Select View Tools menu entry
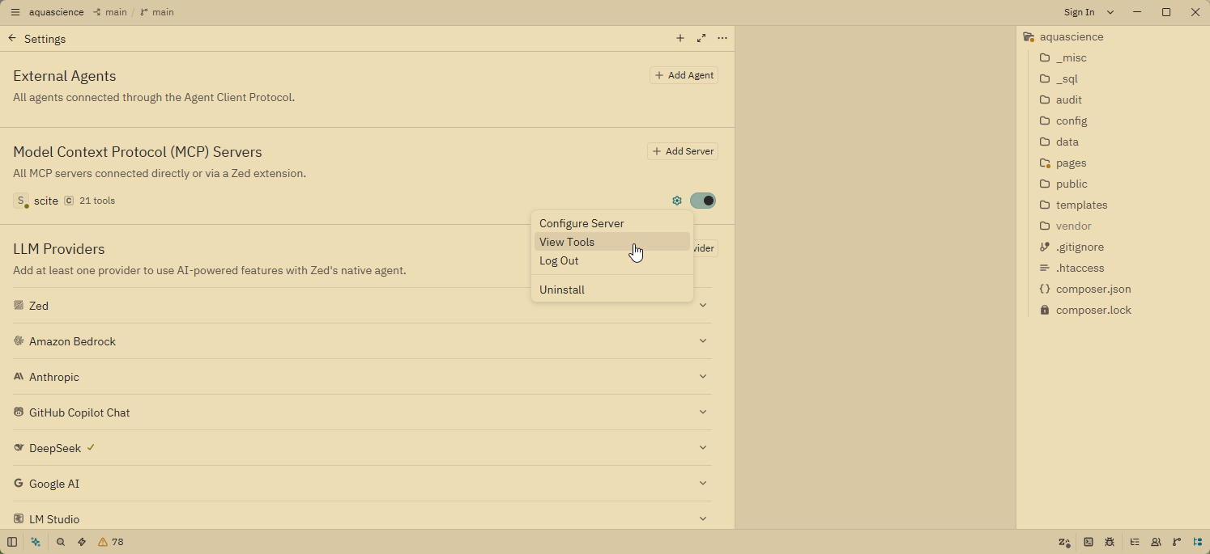This screenshot has height=554, width=1210. point(612,242)
